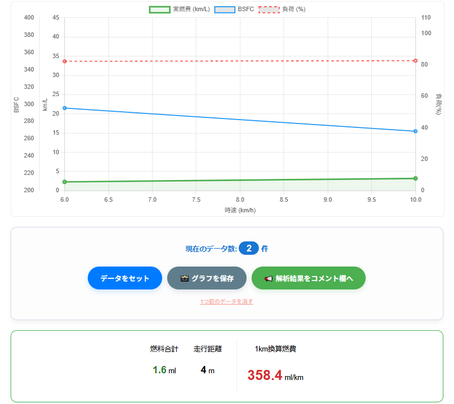Select the blue BSFC point at 10.0 km/h
454x404 pixels.
coord(415,131)
